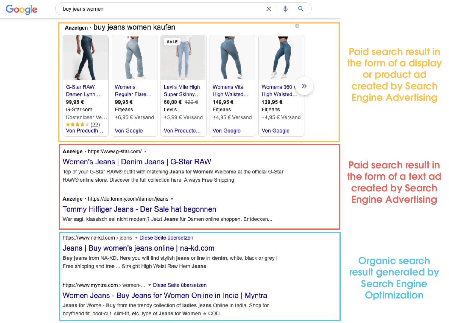Viewport: 449px width, 323px height.
Task: Expand dropdown arrow next to g-star.com URL
Action: coord(145,152)
